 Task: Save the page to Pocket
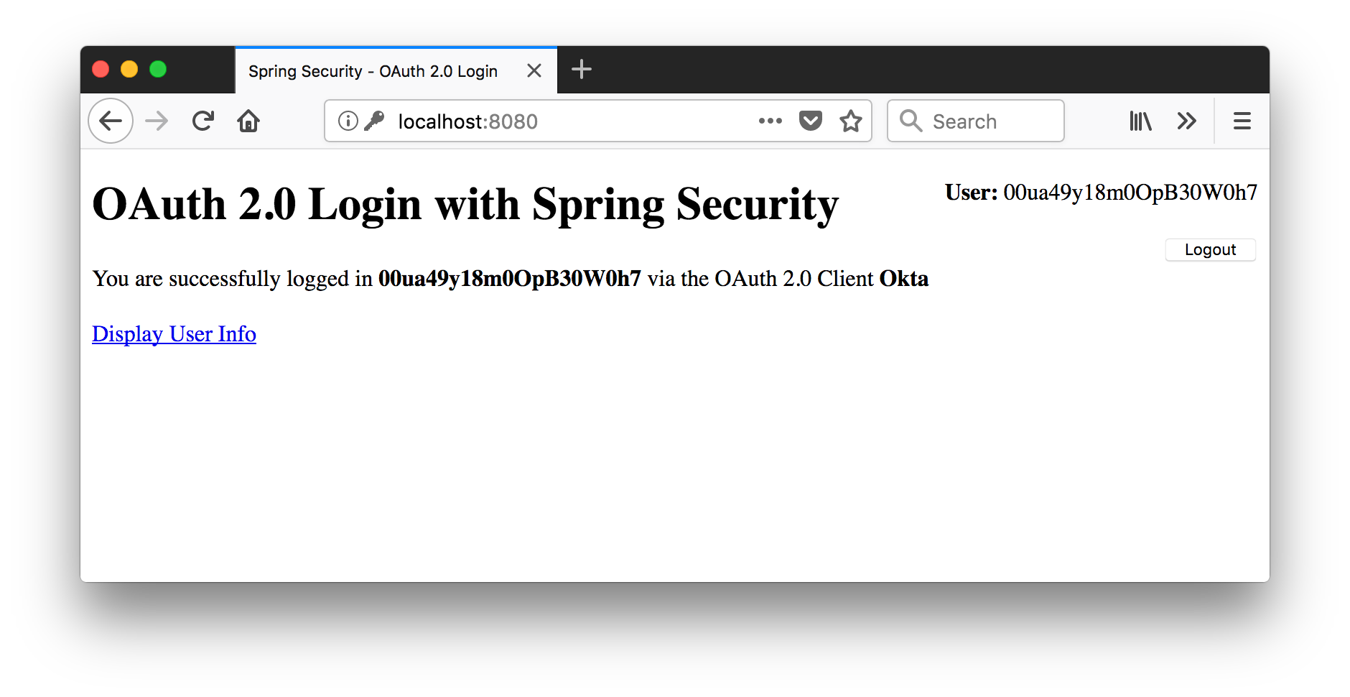pyautogui.click(x=811, y=121)
